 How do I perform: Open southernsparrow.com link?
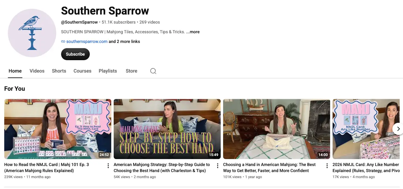87,41
